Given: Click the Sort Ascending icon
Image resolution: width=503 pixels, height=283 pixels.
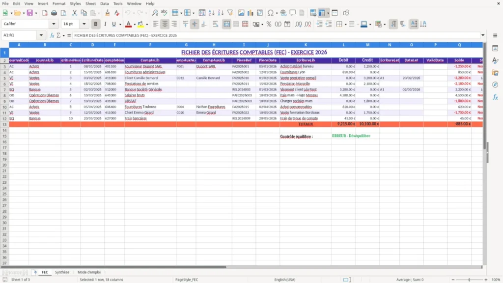Looking at the screenshot, I should point(211,13).
